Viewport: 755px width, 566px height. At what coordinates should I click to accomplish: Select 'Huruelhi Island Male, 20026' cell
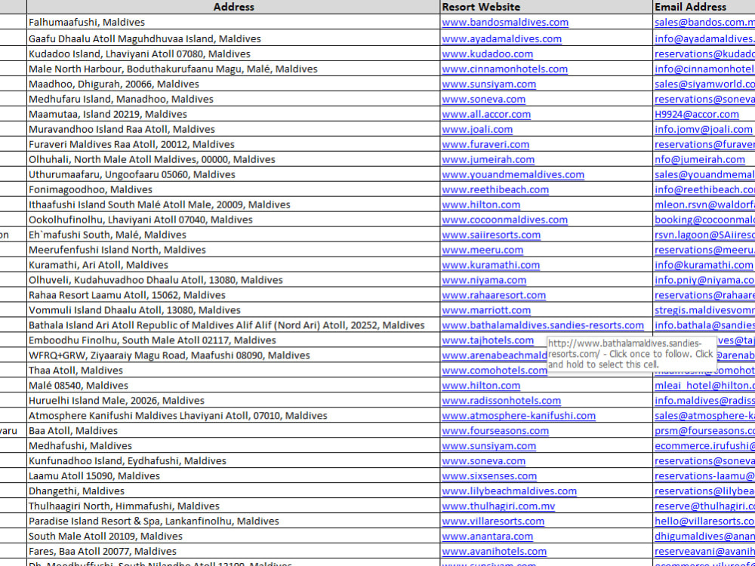click(233, 401)
